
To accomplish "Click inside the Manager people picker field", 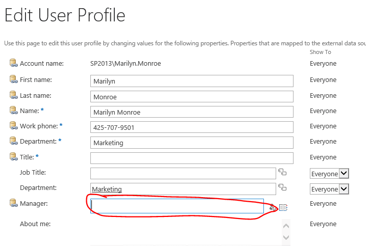I will coord(177,206).
